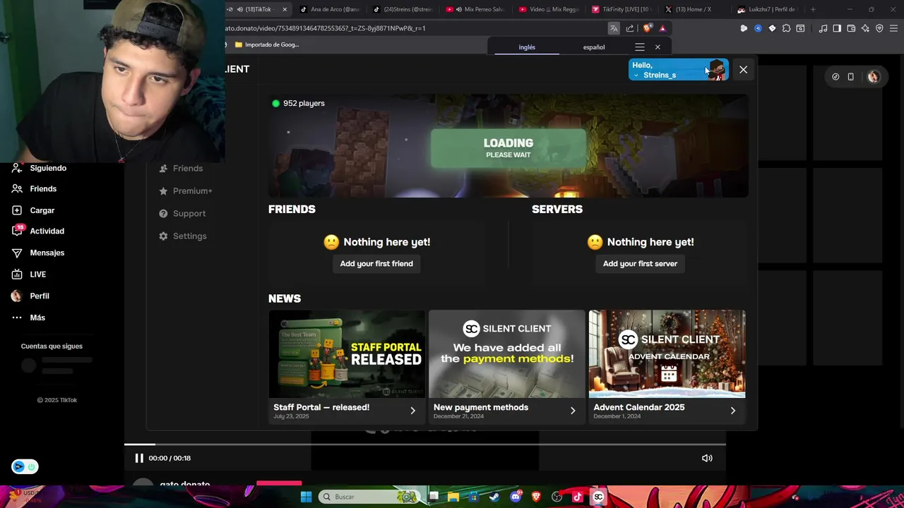Click the taskbar Buscar search box
Image resolution: width=904 pixels, height=508 pixels.
[x=369, y=497]
